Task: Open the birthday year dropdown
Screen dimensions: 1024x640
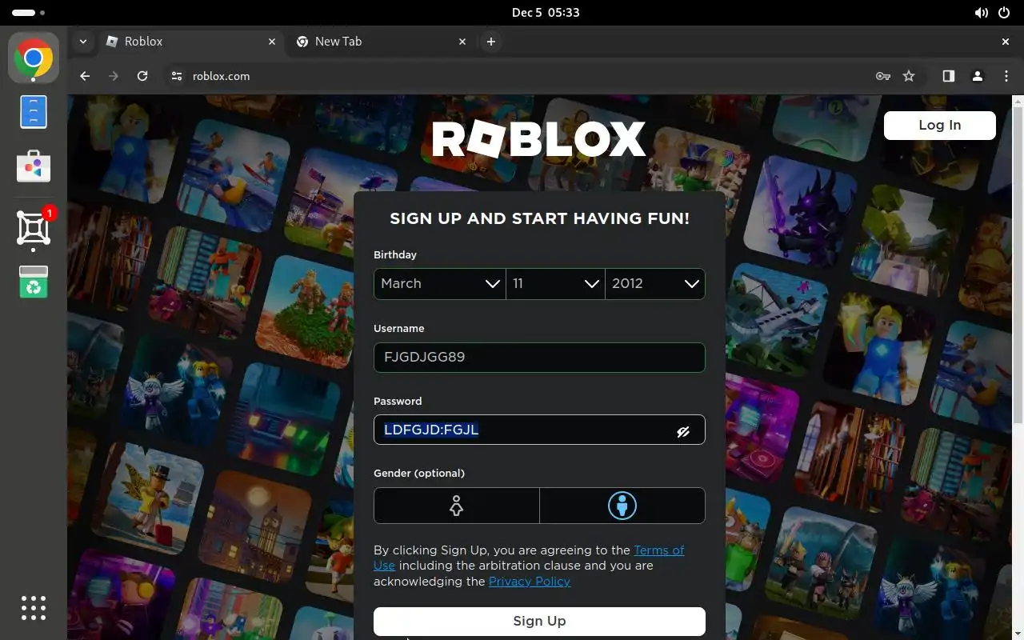Action: click(655, 284)
